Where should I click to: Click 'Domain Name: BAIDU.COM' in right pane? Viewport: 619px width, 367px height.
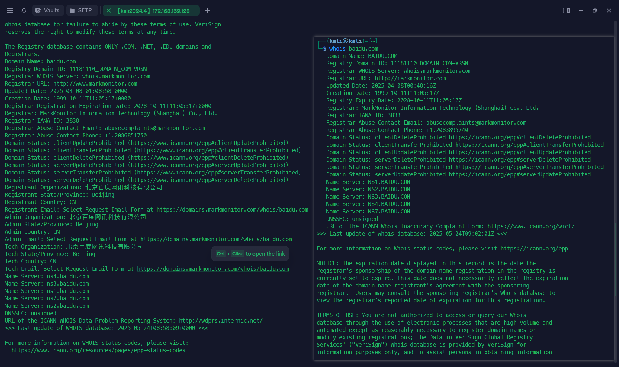[362, 56]
